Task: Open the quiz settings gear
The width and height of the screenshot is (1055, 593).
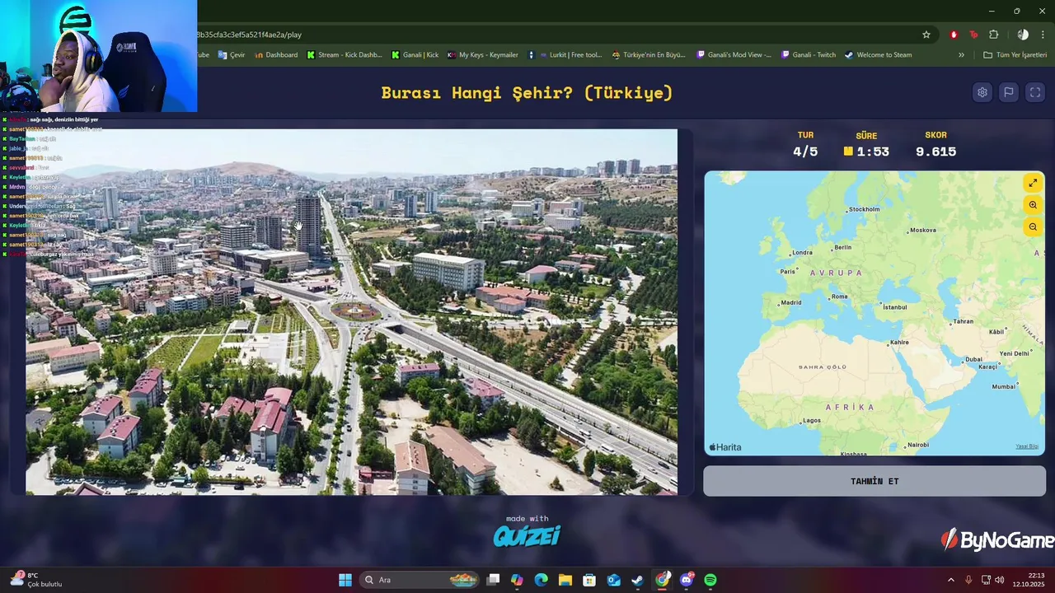Action: (982, 92)
